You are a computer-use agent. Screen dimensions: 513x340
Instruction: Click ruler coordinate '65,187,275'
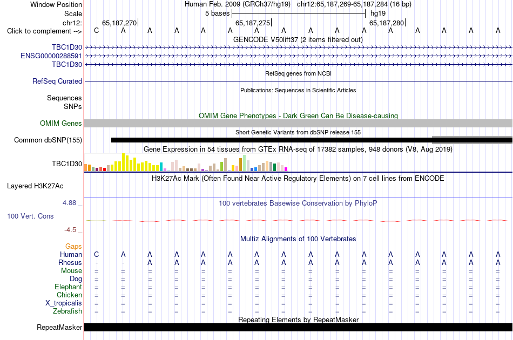pyautogui.click(x=253, y=23)
